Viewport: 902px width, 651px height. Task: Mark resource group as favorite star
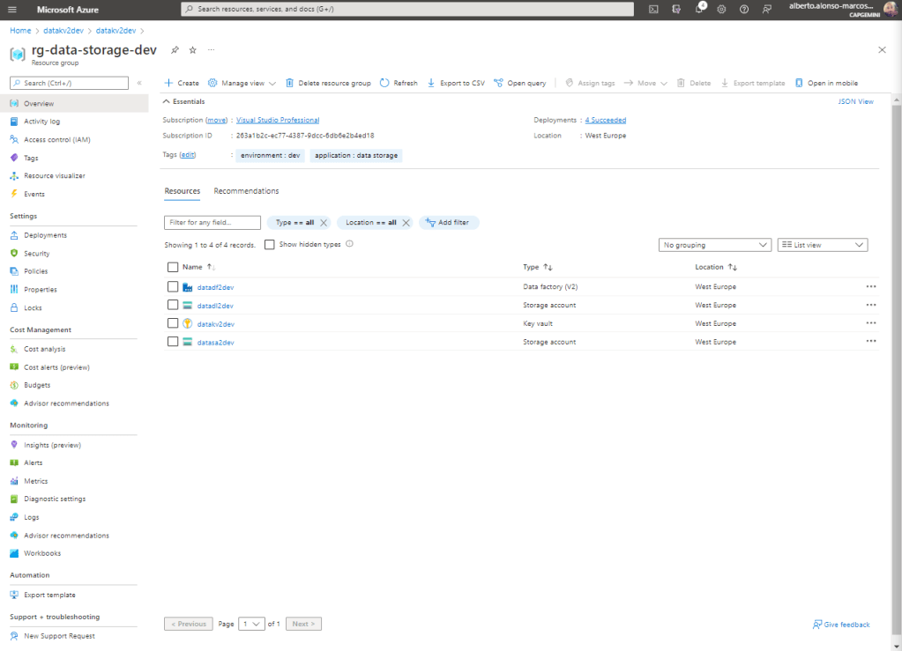(193, 50)
